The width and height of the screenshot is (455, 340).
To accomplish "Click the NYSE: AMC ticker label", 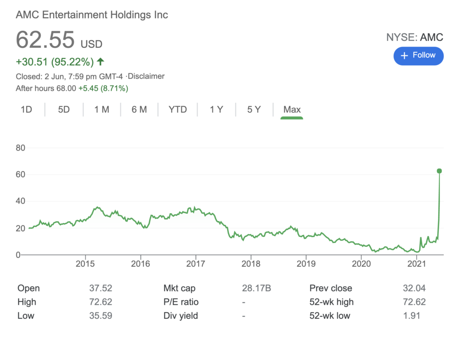I will pos(415,37).
